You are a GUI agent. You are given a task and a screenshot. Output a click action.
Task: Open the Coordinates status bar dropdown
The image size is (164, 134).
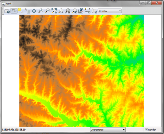coord(108,130)
